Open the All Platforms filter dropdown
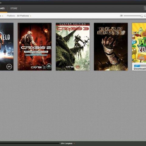The image size is (146, 146). point(24,16)
